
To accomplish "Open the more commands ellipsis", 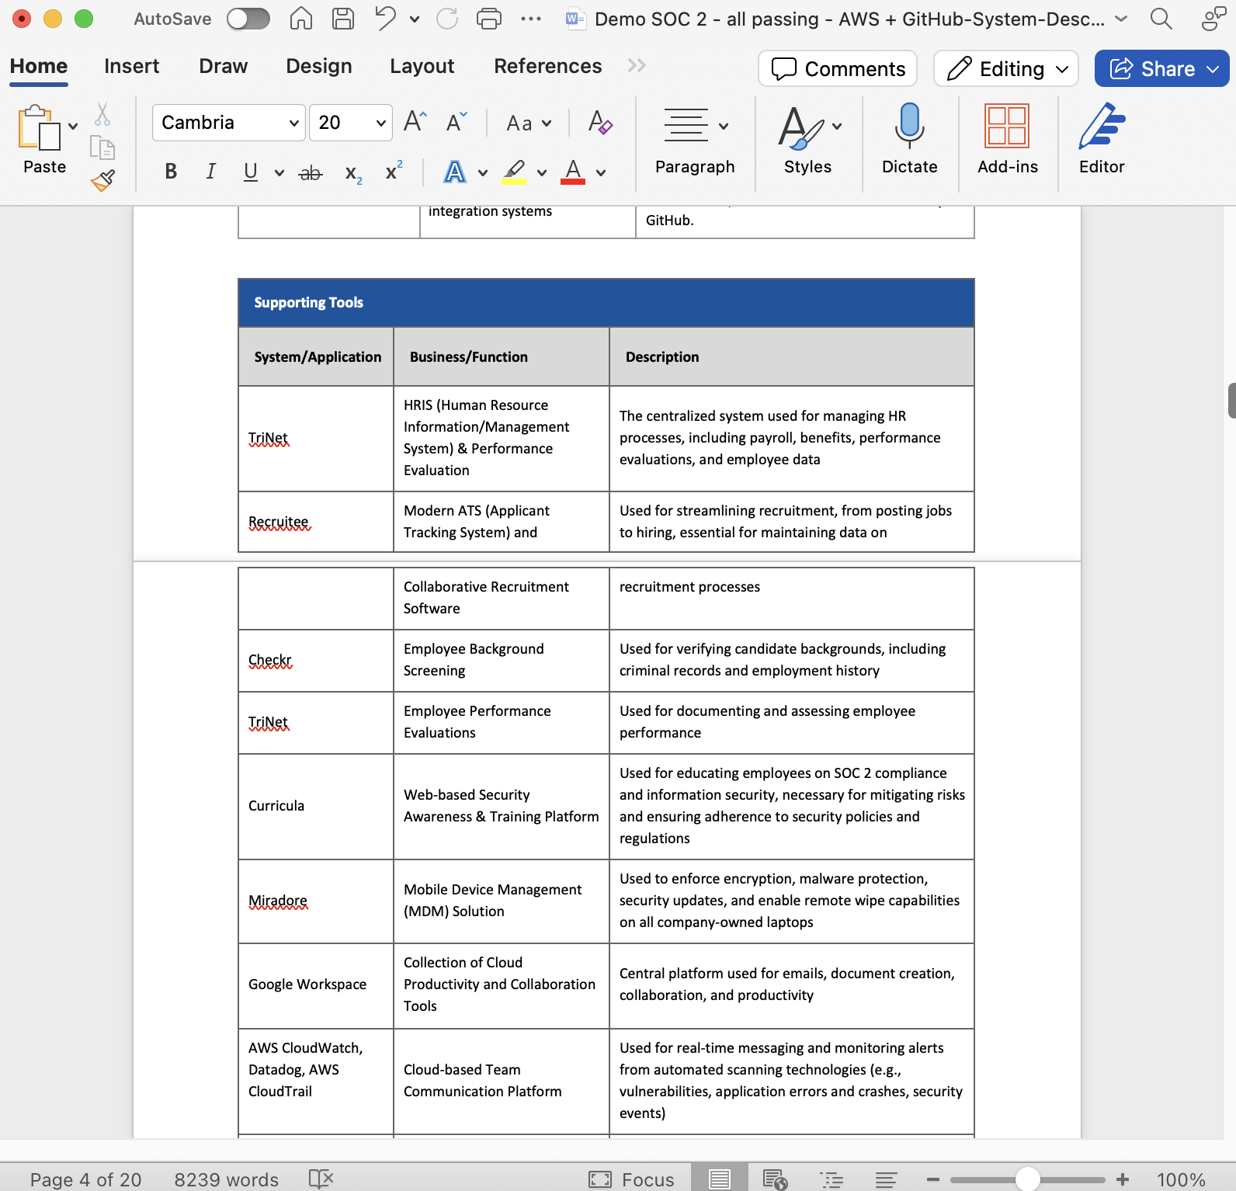I will coord(531,19).
